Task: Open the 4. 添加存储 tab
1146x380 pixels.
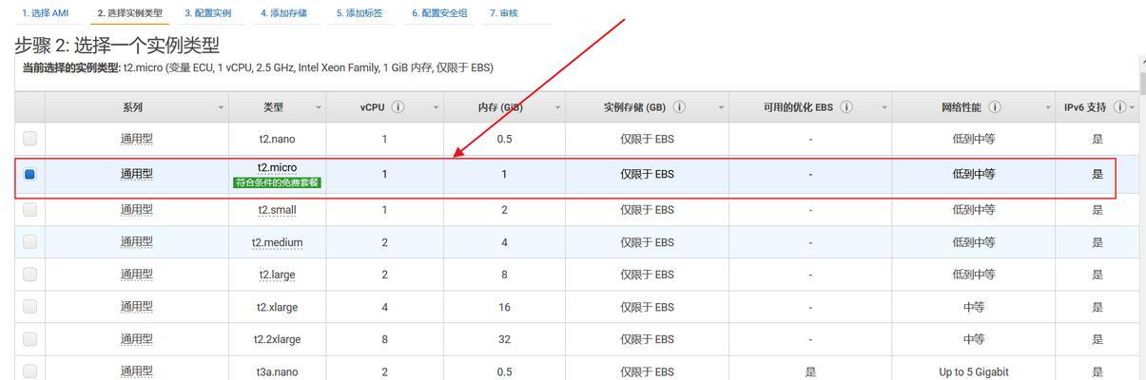Action: (283, 13)
